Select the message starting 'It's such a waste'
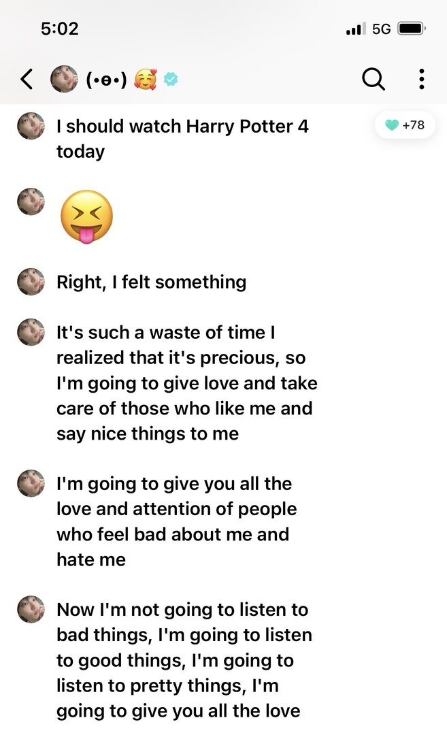The height and width of the screenshot is (735, 447). pos(187,383)
